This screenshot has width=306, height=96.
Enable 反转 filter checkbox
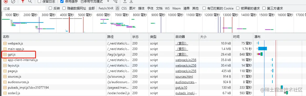50,8
